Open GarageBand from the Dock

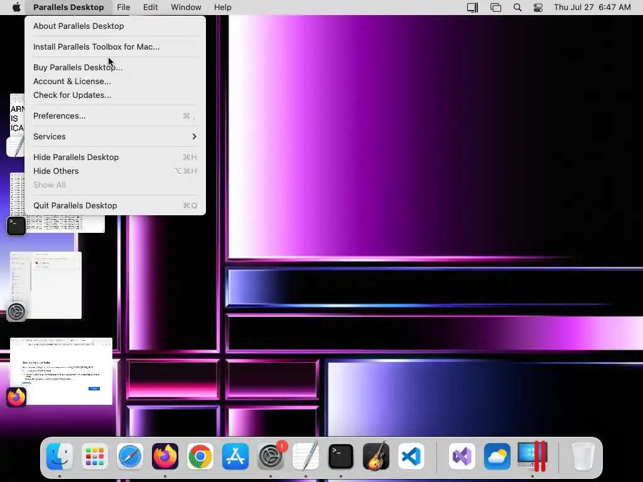tap(376, 456)
